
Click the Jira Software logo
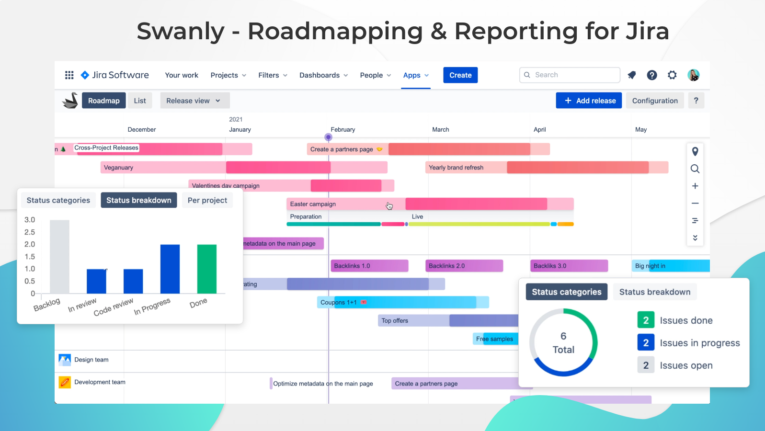click(114, 75)
